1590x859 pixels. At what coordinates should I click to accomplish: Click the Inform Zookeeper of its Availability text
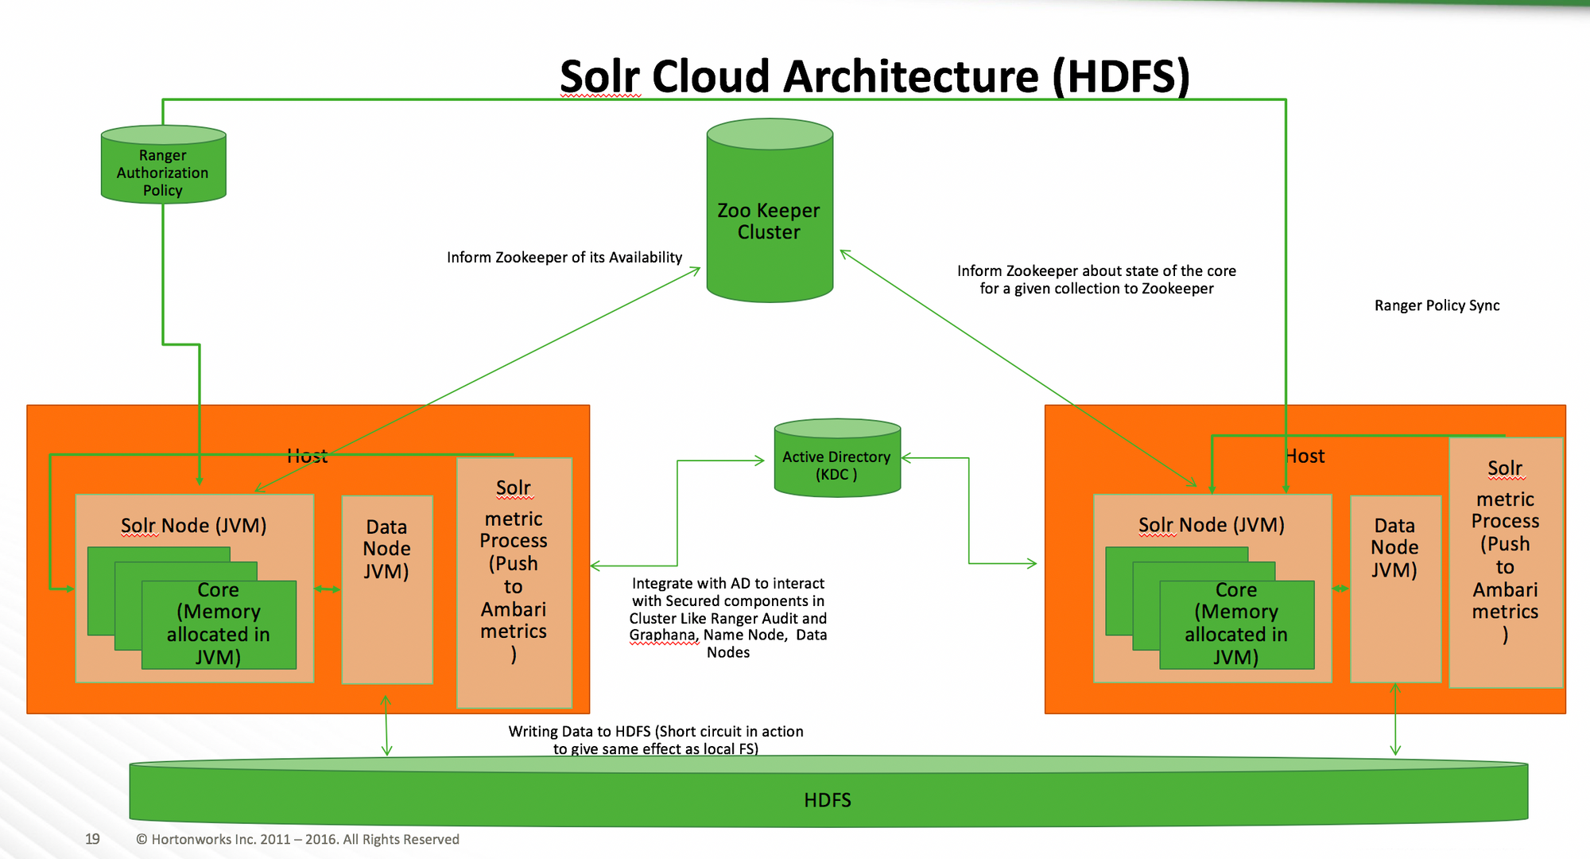[564, 257]
